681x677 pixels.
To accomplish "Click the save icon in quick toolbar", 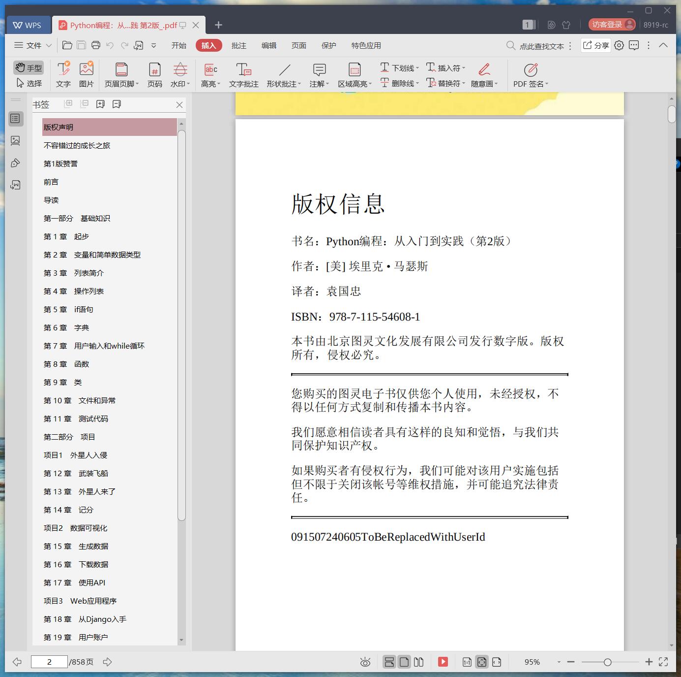I will tap(82, 45).
